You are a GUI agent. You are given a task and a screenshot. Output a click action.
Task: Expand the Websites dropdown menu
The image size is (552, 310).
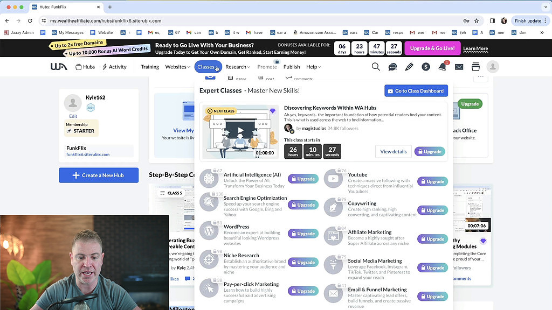(177, 67)
